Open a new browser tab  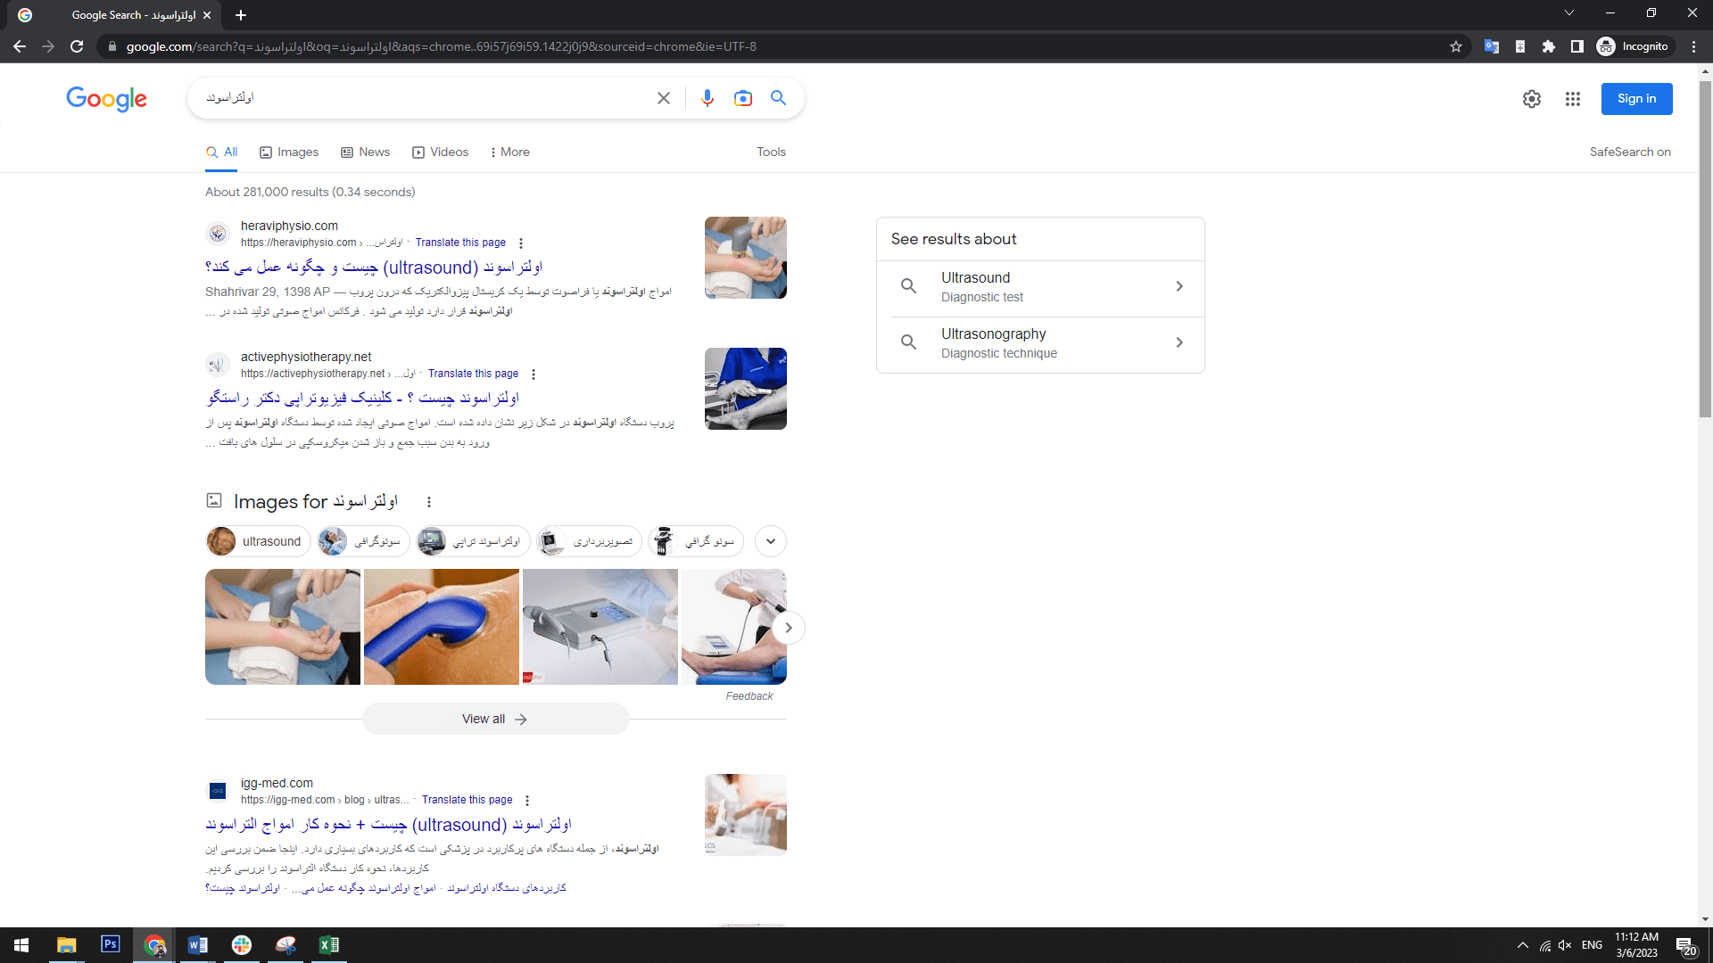tap(241, 15)
